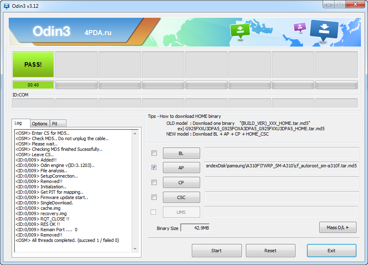Viewport: 368px width, 265px height.
Task: Click the Odin3 title bar app icon
Action: [x=6, y=6]
